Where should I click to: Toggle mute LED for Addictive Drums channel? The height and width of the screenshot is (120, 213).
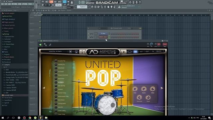pos(89,37)
